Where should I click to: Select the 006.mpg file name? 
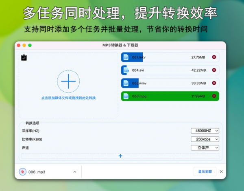(139, 96)
